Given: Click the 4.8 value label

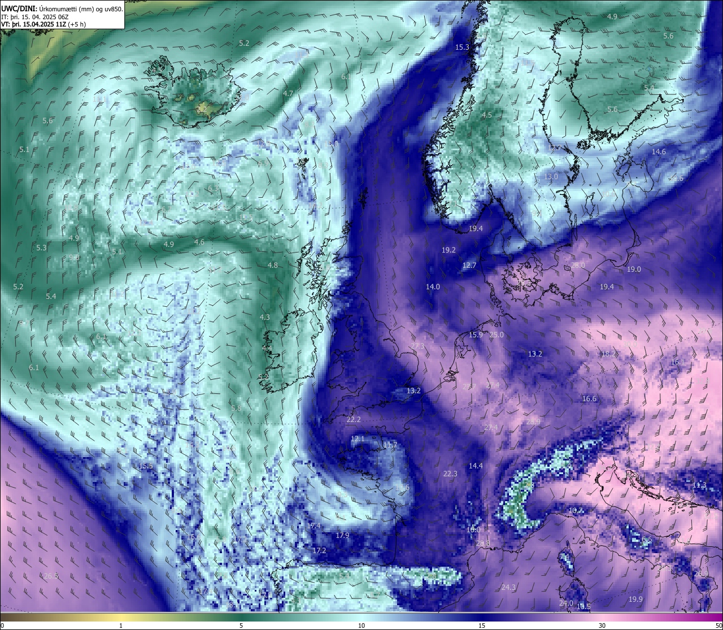Looking at the screenshot, I should click(x=273, y=266).
